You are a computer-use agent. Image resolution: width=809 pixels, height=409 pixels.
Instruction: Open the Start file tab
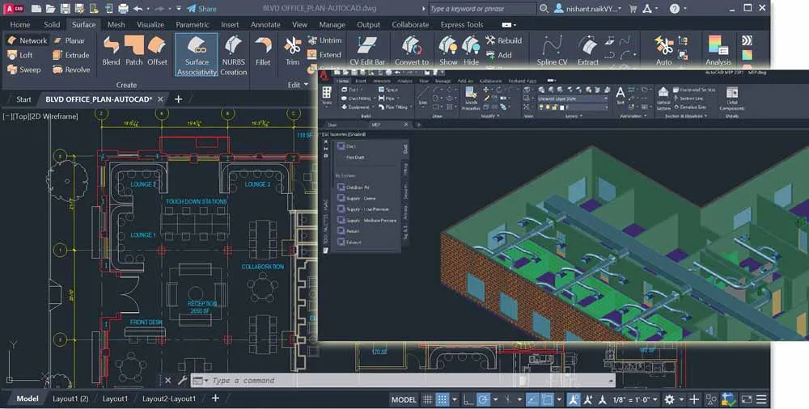tap(23, 99)
